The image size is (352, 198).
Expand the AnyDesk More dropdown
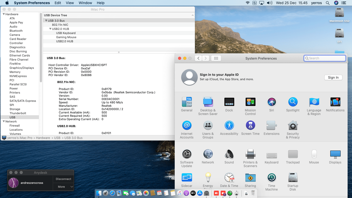(63, 187)
